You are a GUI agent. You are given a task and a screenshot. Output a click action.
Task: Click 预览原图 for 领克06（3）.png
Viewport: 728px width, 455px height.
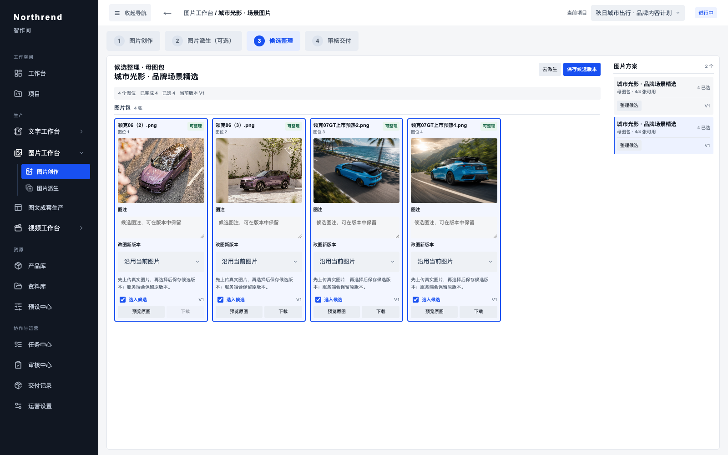click(x=239, y=312)
